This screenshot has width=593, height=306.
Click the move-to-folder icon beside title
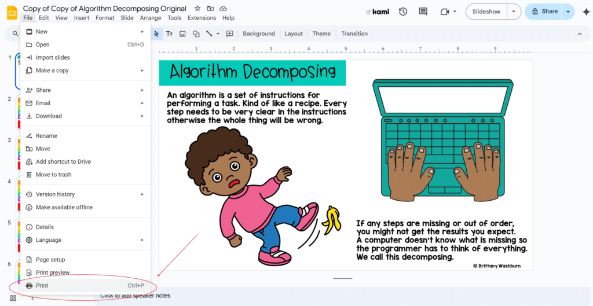[210, 8]
